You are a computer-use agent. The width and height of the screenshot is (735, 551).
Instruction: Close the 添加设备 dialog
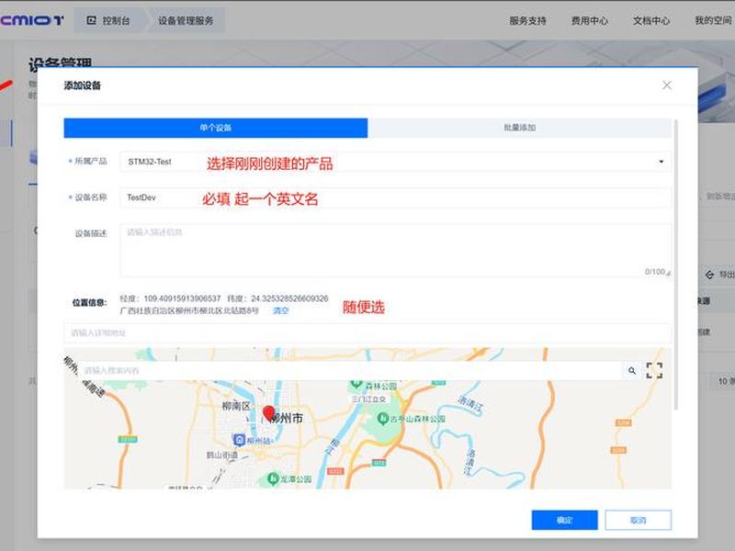[667, 85]
